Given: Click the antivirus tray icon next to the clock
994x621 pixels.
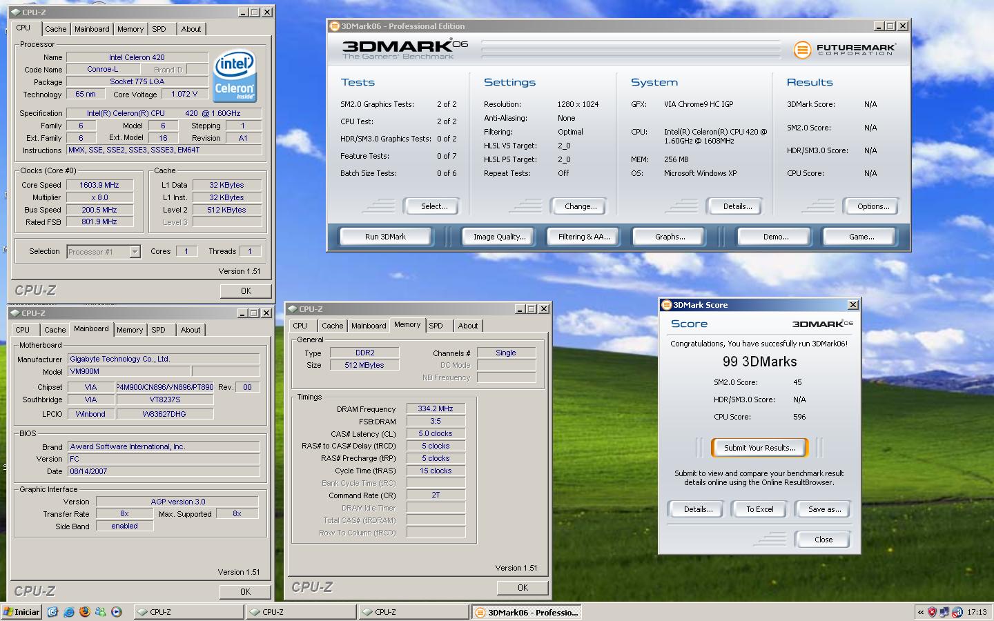Looking at the screenshot, I should tap(957, 612).
